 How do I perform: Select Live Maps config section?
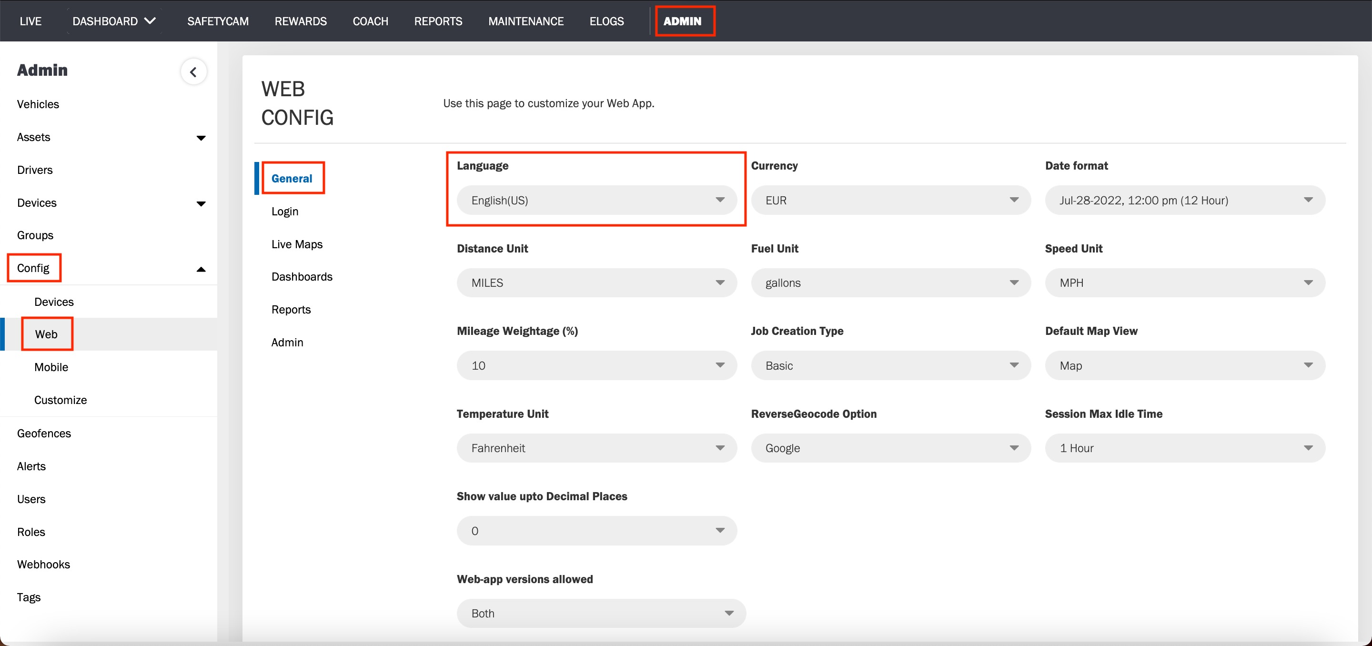tap(297, 244)
